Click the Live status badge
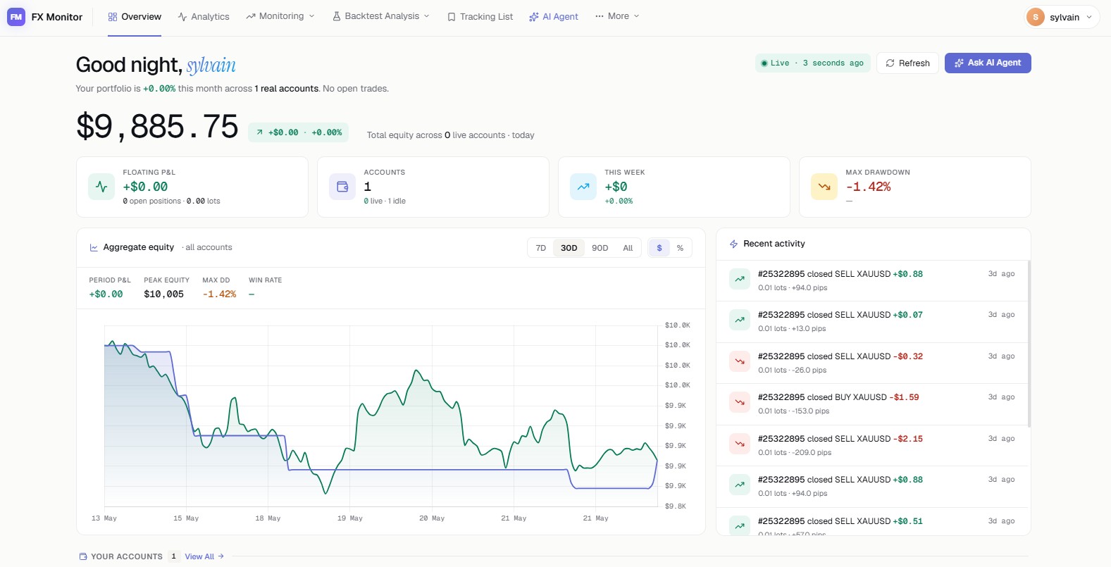The image size is (1111, 567). click(813, 63)
